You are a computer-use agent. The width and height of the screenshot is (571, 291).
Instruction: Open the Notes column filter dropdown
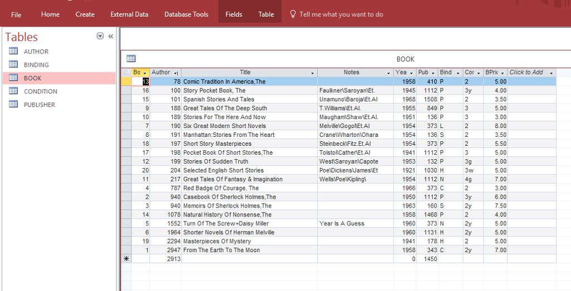click(x=389, y=73)
